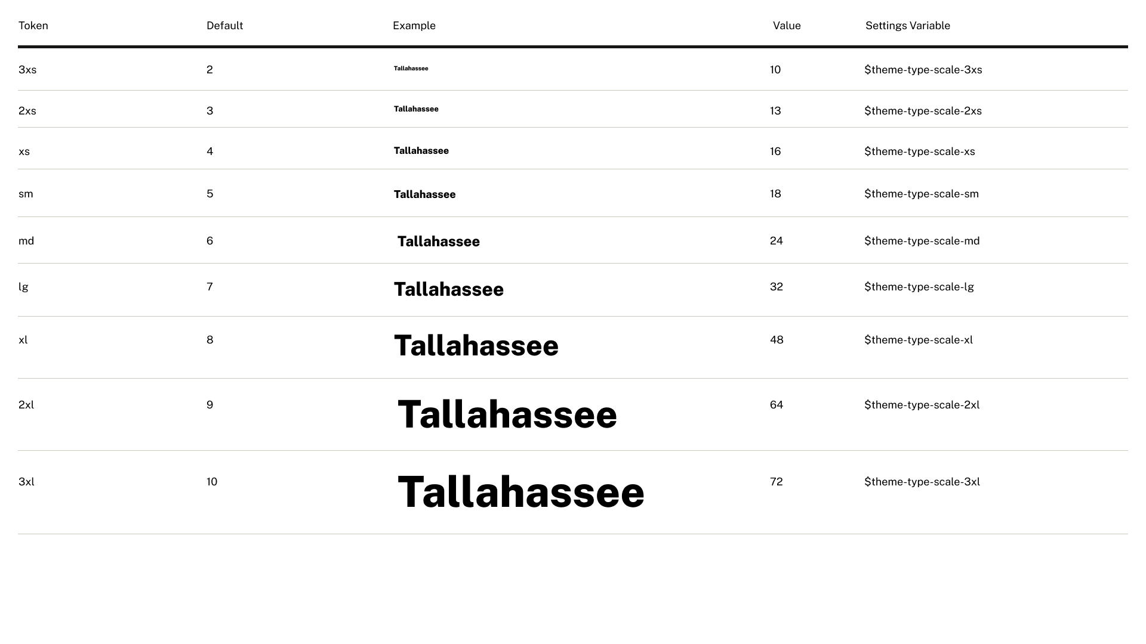Click the Token column header
The height and width of the screenshot is (644, 1146).
(33, 26)
